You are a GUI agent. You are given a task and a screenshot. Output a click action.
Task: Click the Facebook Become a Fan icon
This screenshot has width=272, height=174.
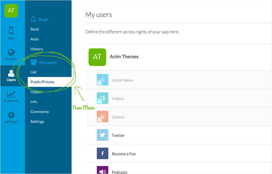pyautogui.click(x=103, y=153)
